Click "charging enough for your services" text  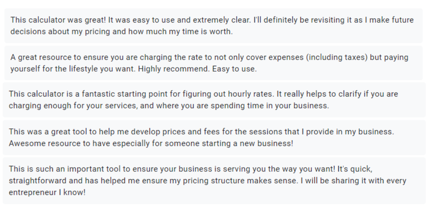[x=58, y=106]
